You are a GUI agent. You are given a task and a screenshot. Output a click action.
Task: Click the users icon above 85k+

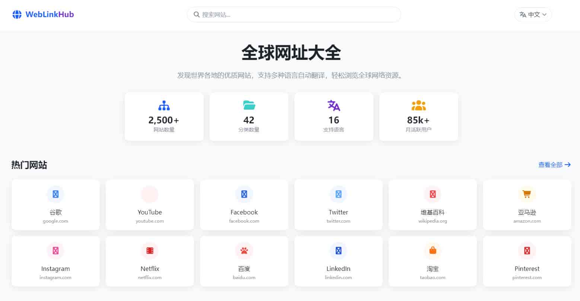(418, 106)
